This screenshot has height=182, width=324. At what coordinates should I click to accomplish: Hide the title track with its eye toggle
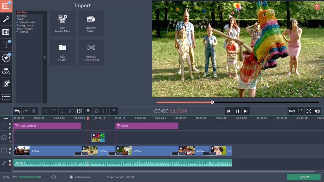pyautogui.click(x=9, y=124)
